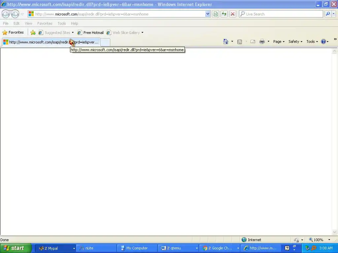Viewport: 338px width, 253px height.
Task: Click the vertical scrollbar down arrow
Action: tap(334, 232)
